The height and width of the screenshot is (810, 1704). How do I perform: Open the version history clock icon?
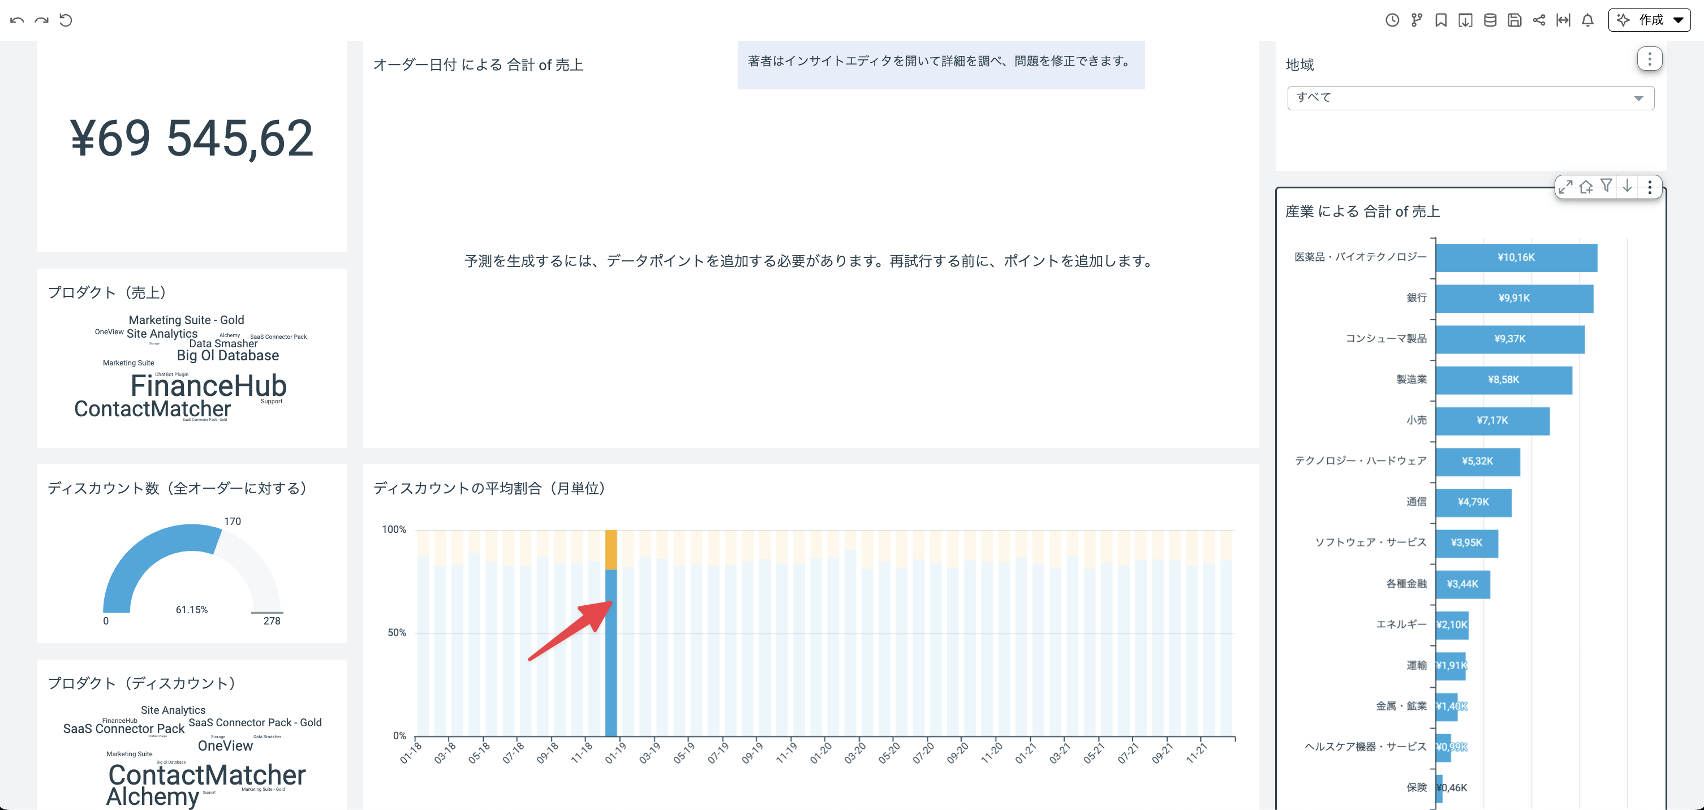pos(1394,20)
